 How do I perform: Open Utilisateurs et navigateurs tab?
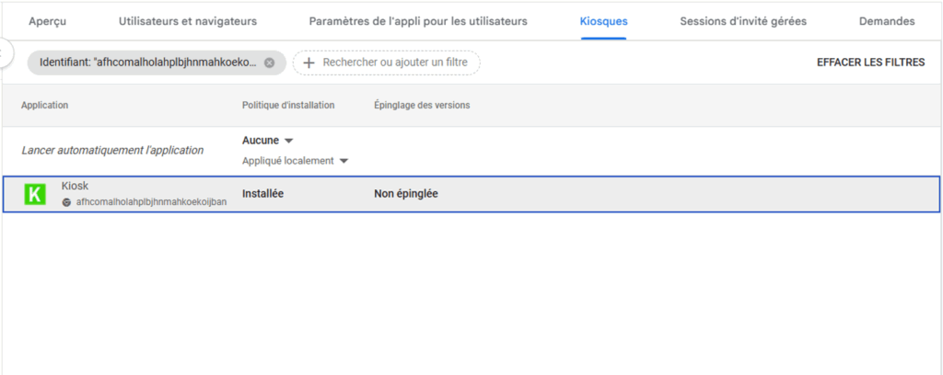pos(188,21)
